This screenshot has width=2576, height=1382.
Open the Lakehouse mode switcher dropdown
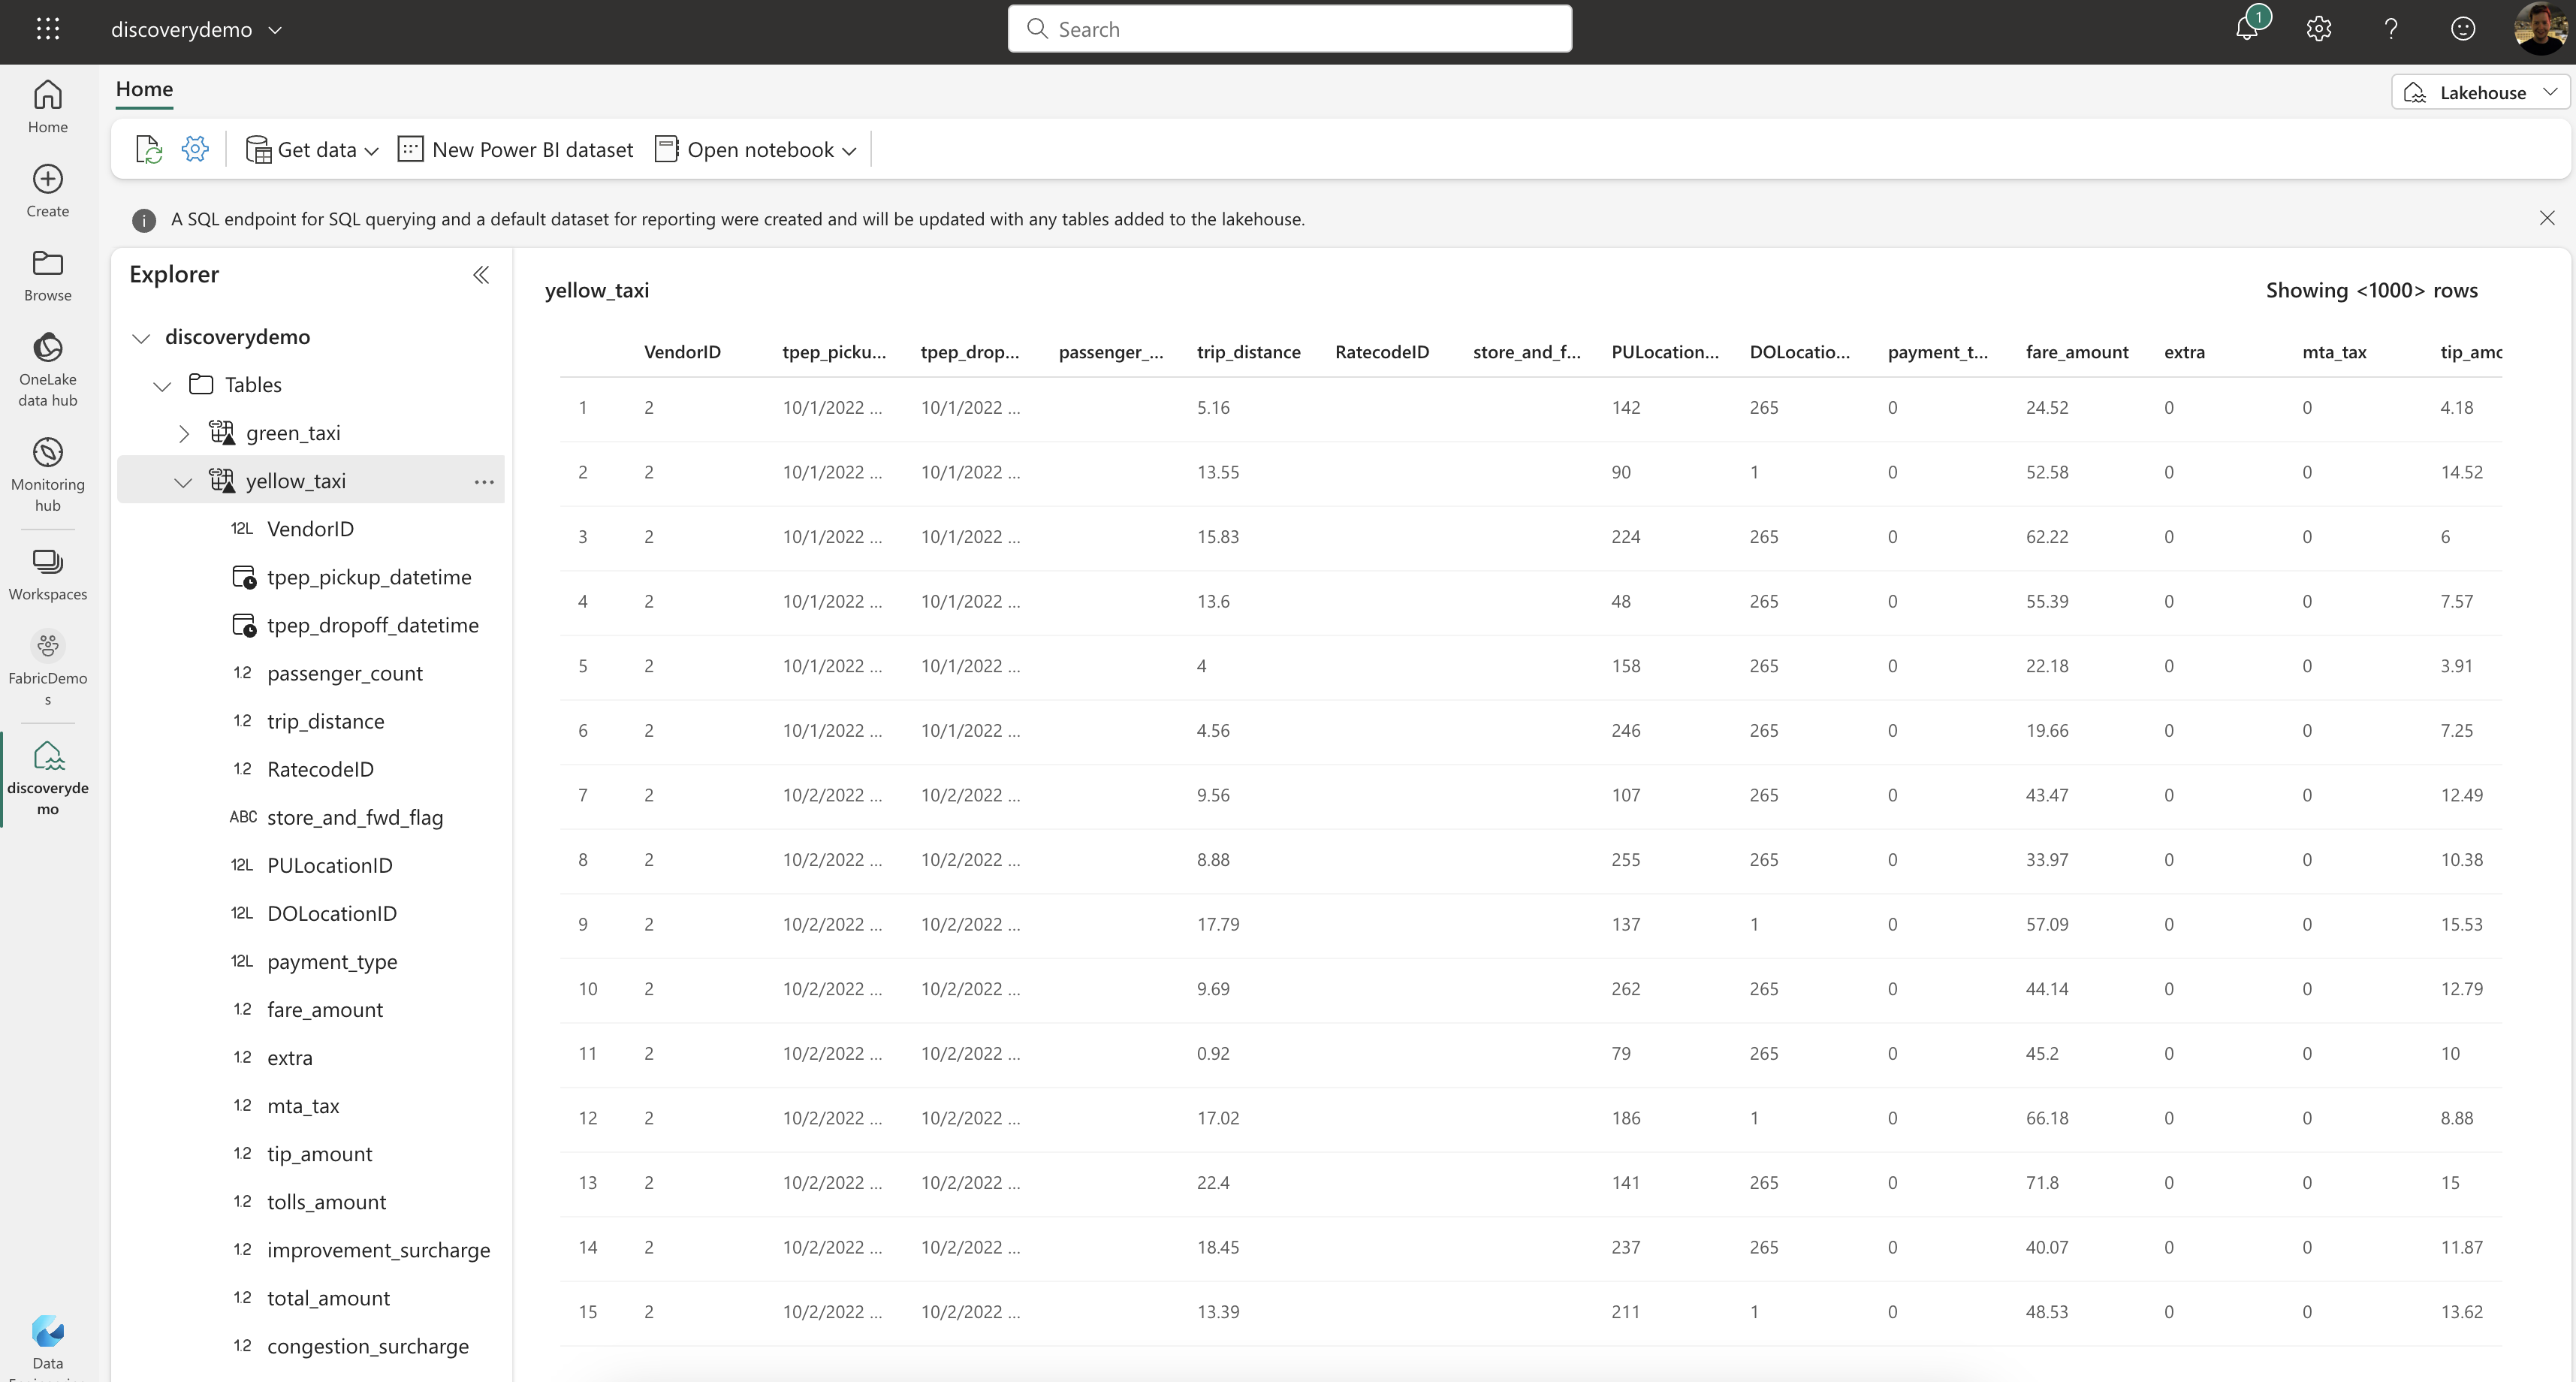pos(2481,93)
